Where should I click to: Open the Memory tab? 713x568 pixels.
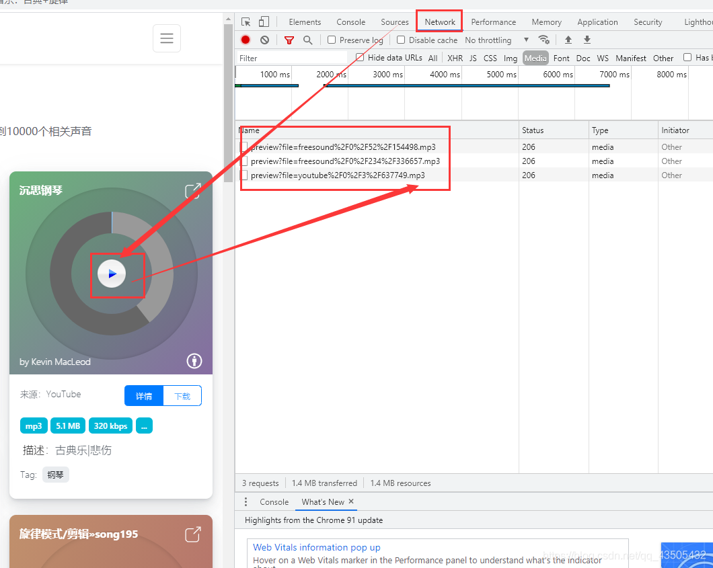pos(547,22)
